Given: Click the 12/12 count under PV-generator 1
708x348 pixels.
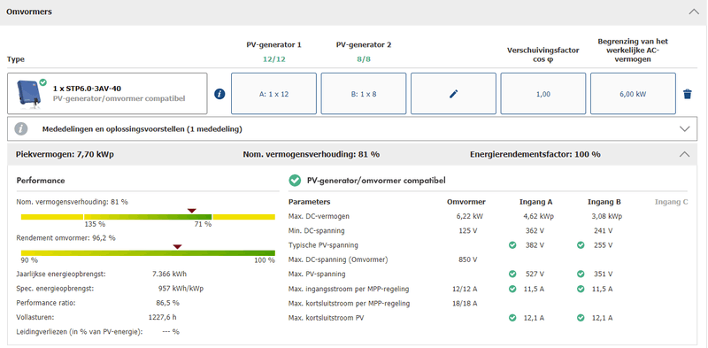Looking at the screenshot, I should (274, 59).
